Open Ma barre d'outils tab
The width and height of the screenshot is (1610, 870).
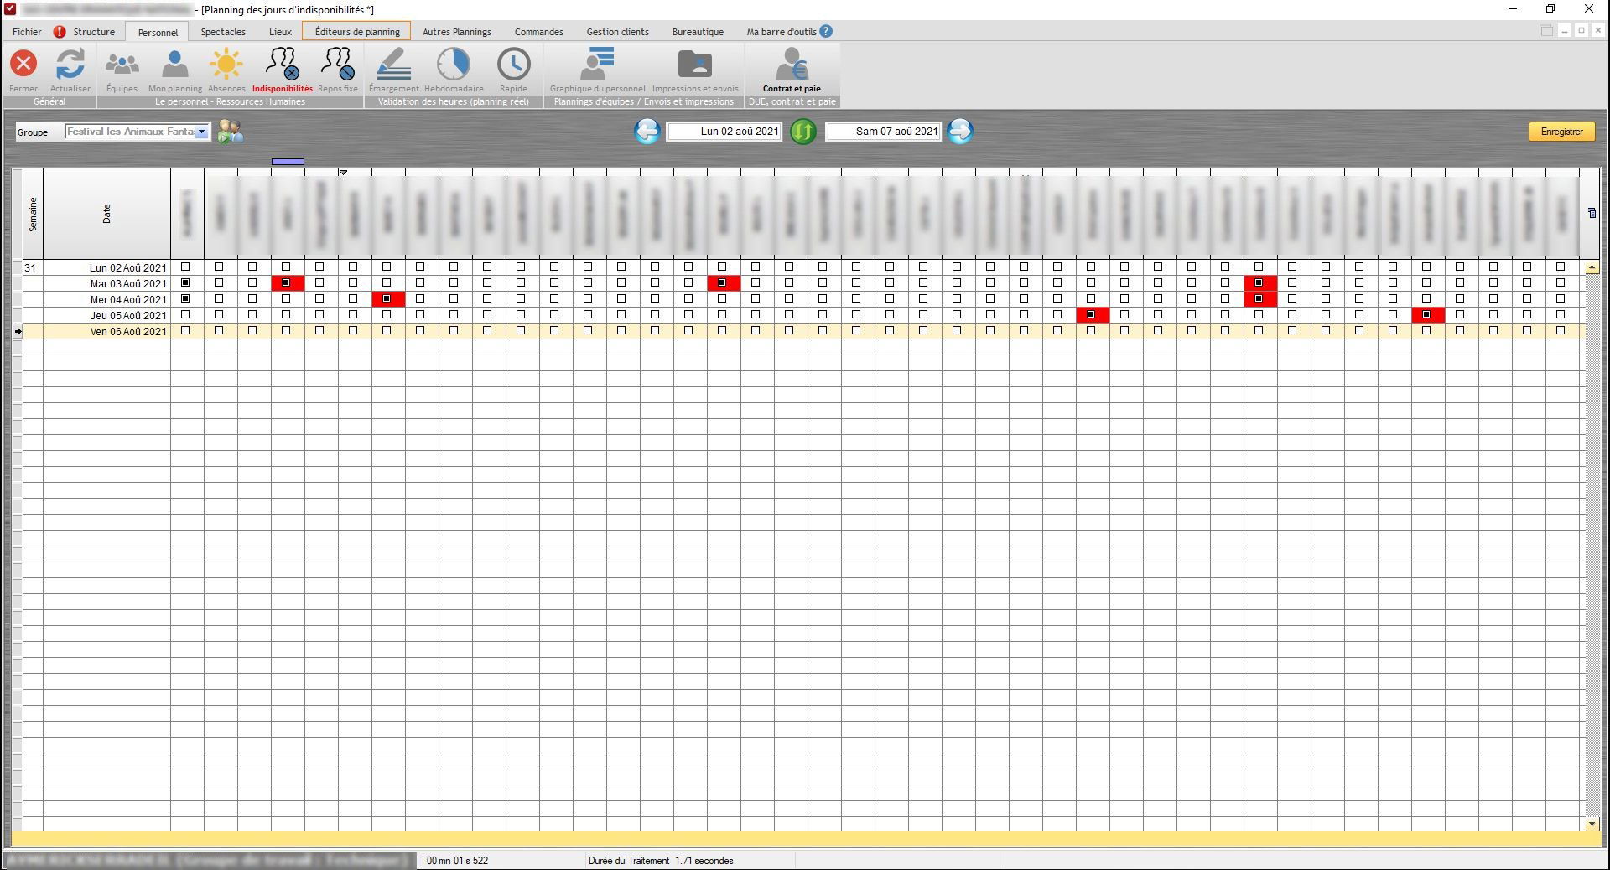782,32
